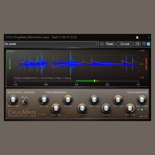
Task: Click the 50 ms time scale label
Action: 10,51
